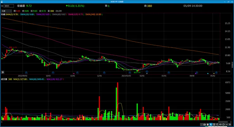The image size is (234, 127).
Task: Click the right edge panel collapse handle
Action: tap(232, 65)
